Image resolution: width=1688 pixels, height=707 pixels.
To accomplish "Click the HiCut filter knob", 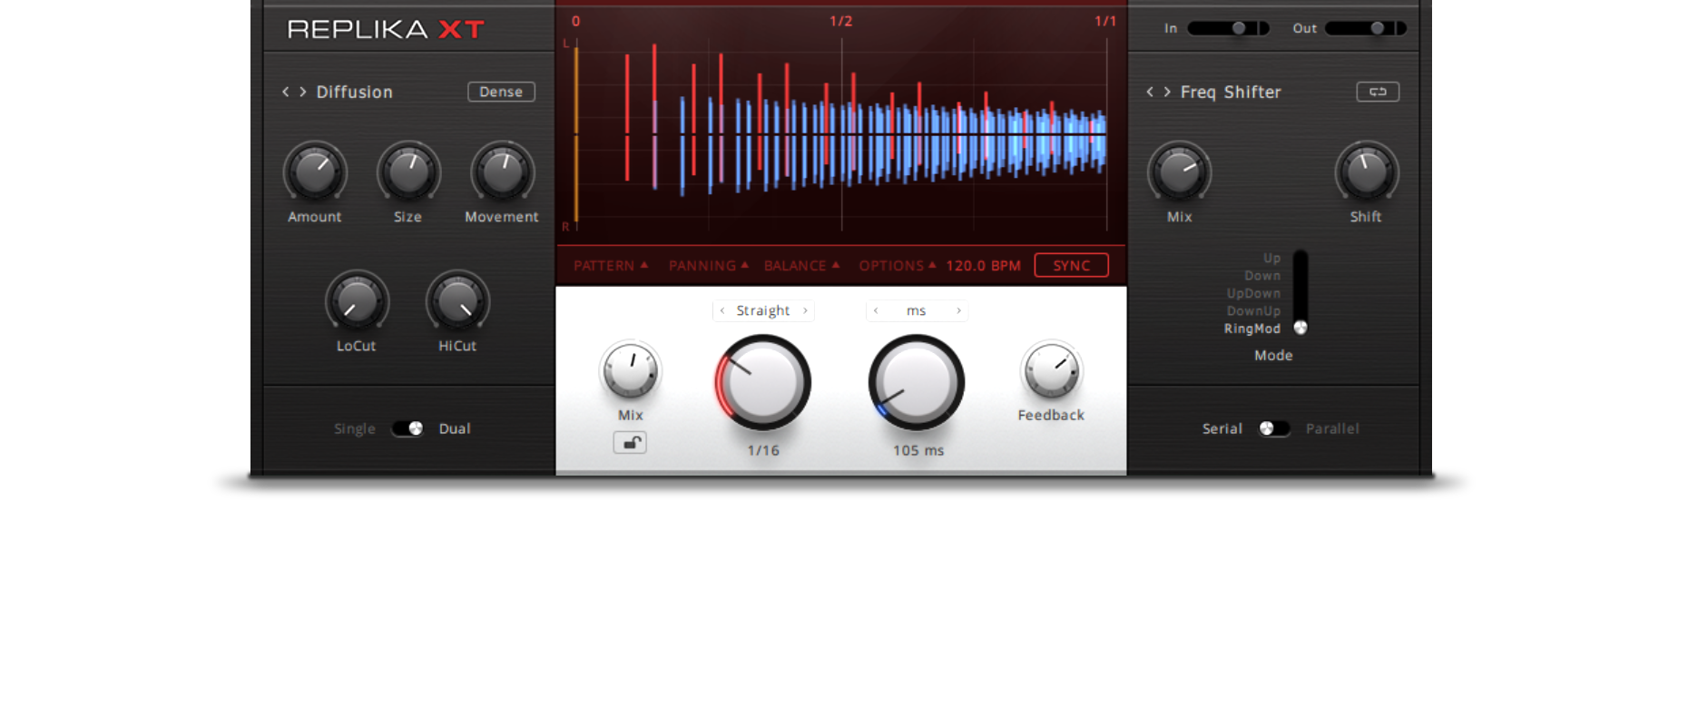I will click(x=457, y=301).
